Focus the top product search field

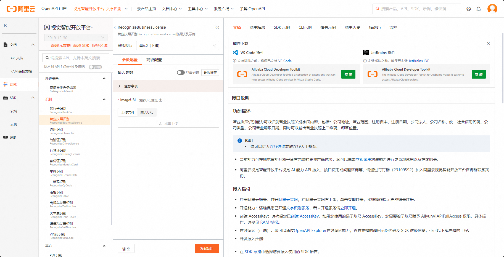pos(417,9)
